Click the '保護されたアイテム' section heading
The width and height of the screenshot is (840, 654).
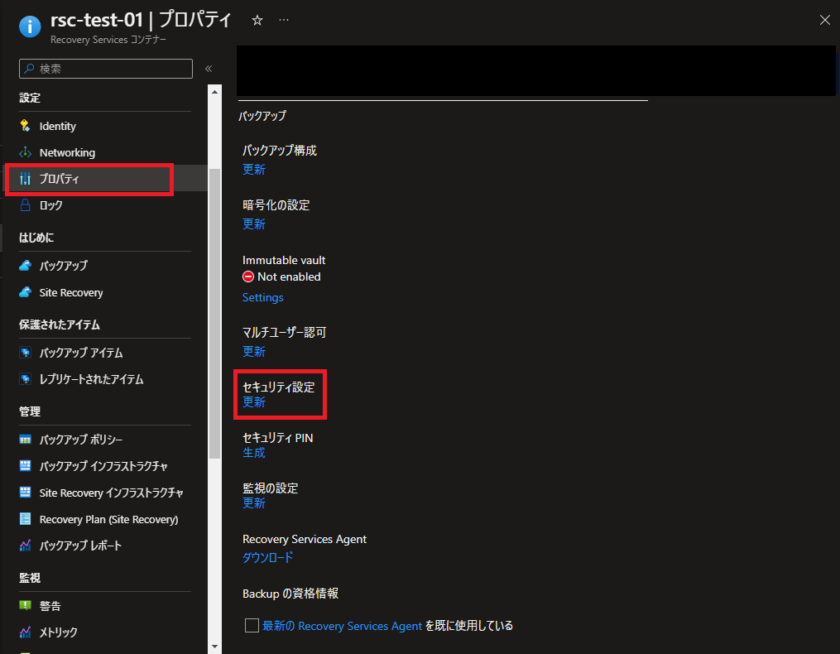60,325
